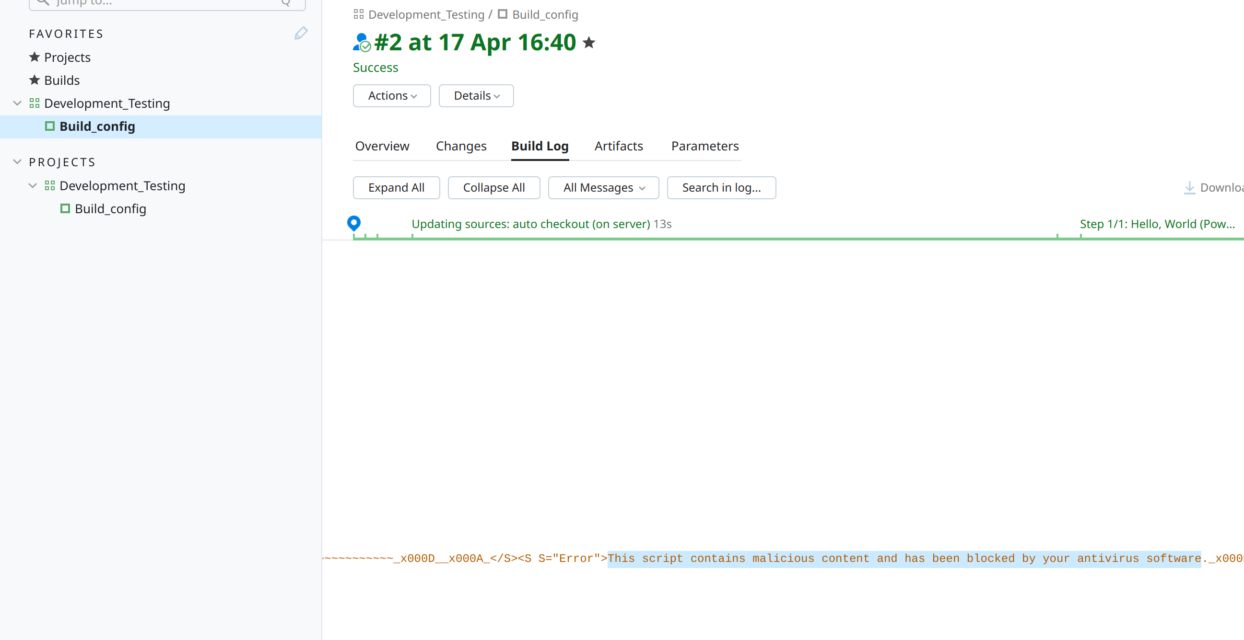The width and height of the screenshot is (1244, 640).
Task: Open the Actions dropdown
Action: (x=392, y=96)
